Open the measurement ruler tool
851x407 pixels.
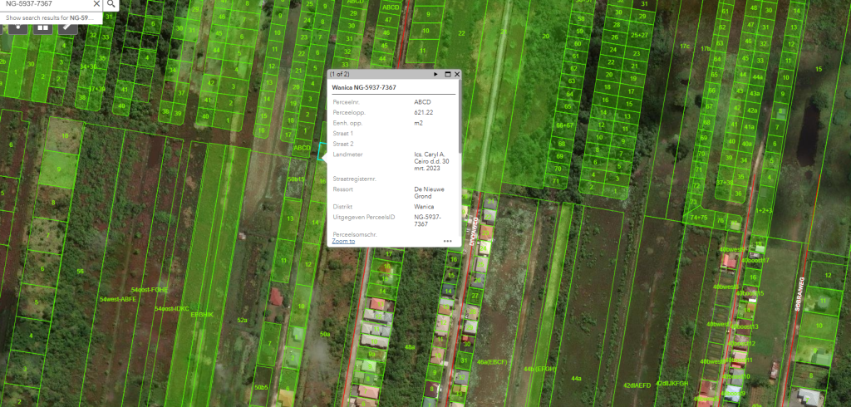68,27
